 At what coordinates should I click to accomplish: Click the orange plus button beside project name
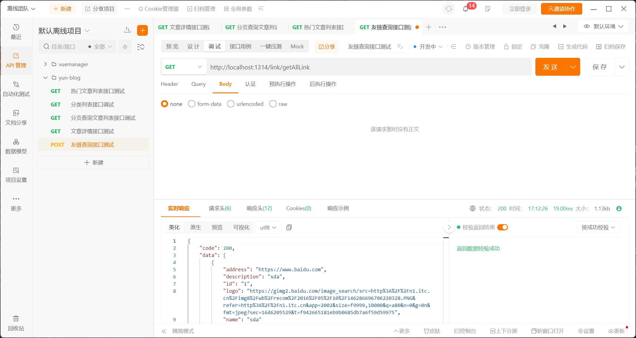142,30
